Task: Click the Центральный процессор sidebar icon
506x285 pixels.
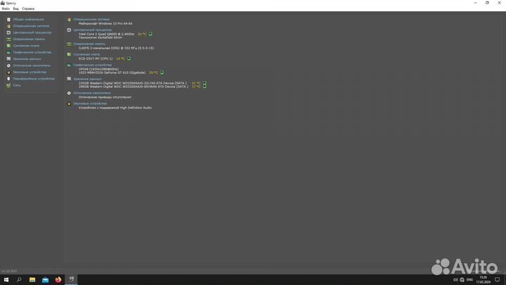Action: pos(8,32)
